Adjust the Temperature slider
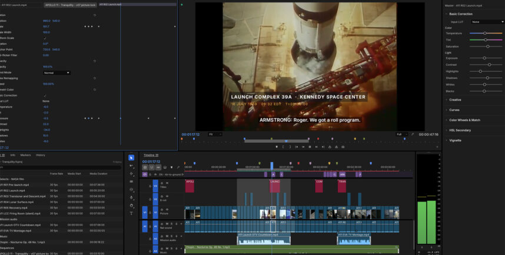Image resolution: width=505 pixels, height=255 pixels. 486,33
